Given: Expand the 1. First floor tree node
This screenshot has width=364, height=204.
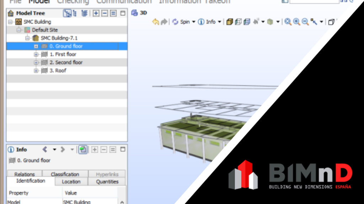Looking at the screenshot, I should 36,55.
